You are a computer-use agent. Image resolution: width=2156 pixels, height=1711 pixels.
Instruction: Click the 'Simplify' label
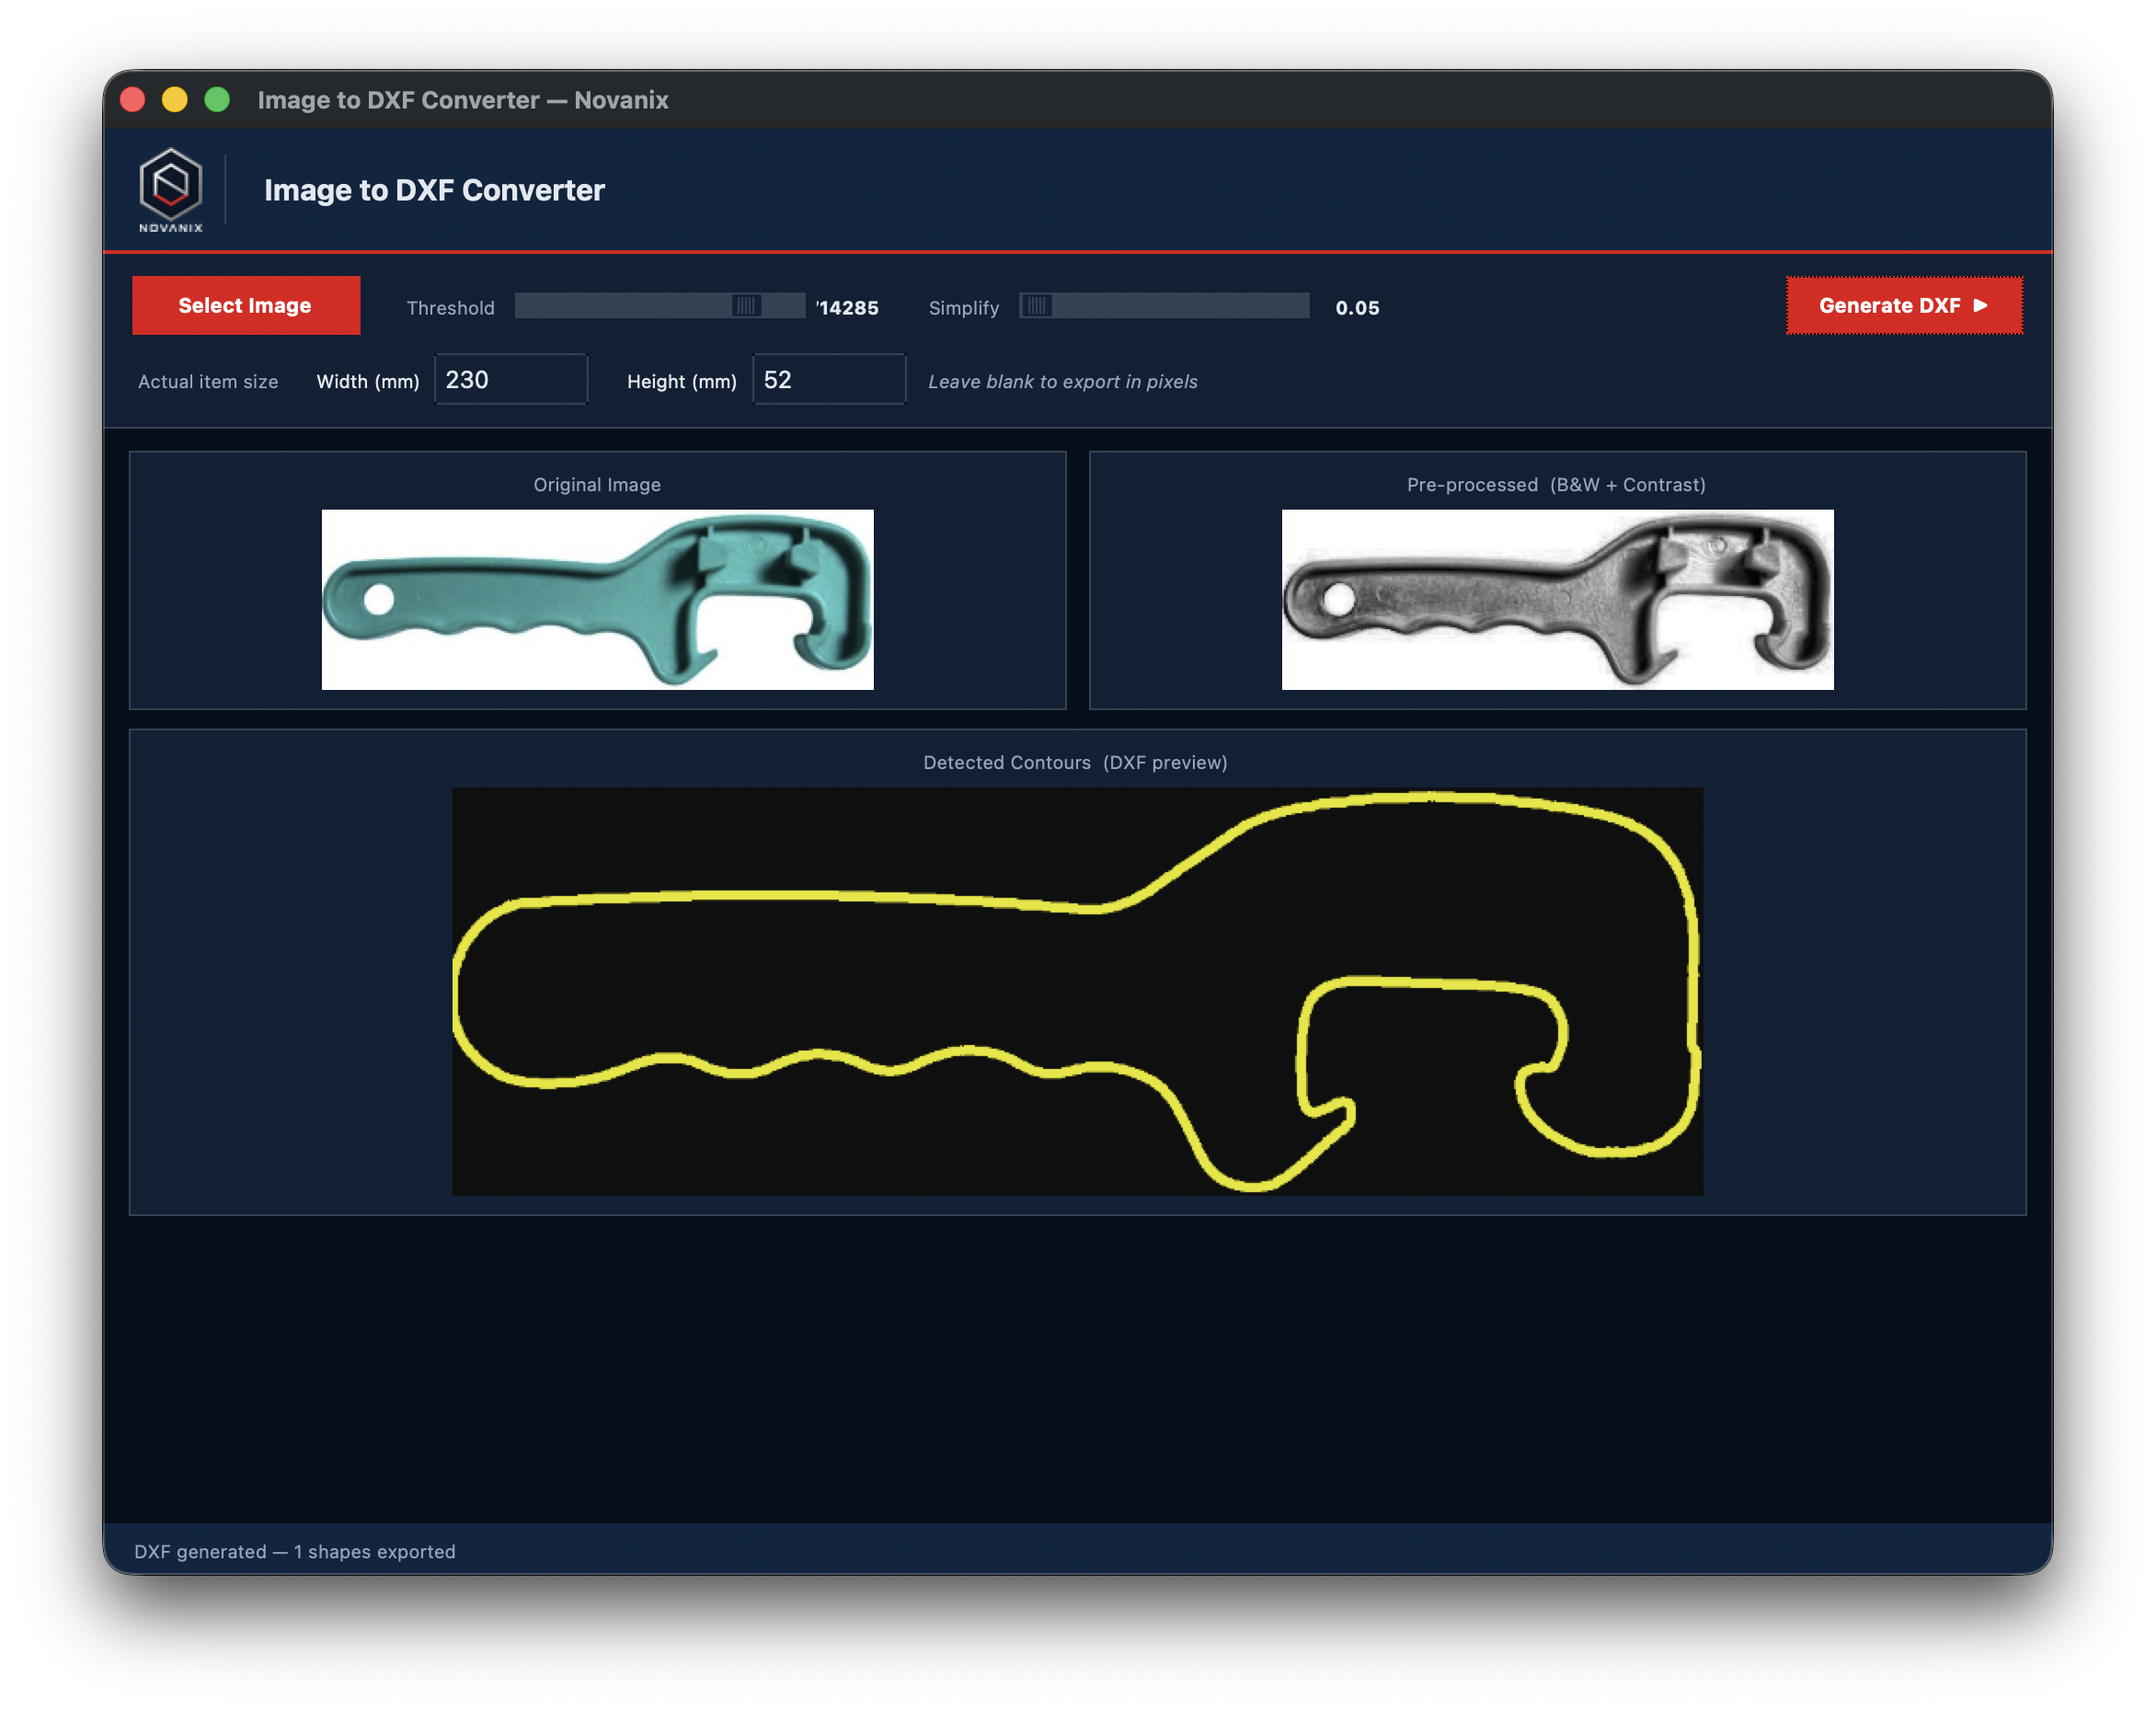click(963, 308)
